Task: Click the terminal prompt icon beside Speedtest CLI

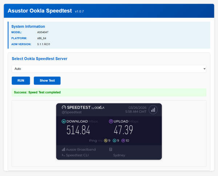Action: coord(63,155)
